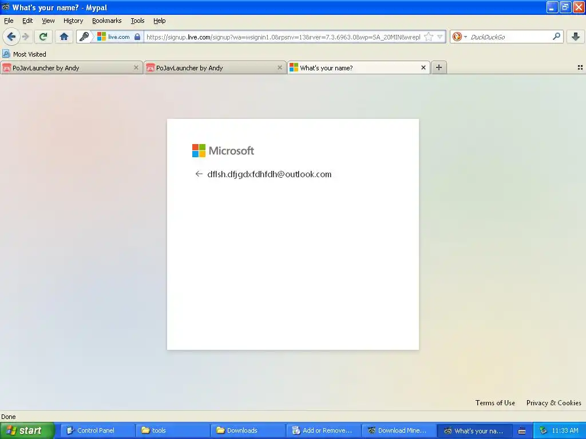Screen dimensions: 586x439
Task: Click the URL address field
Action: pyautogui.click(x=283, y=37)
